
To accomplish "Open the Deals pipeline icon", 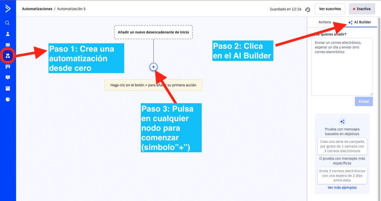I will coord(8,66).
